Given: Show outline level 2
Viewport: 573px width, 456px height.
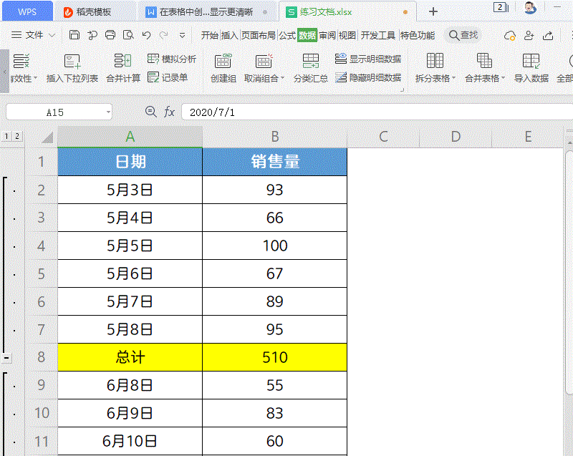Looking at the screenshot, I should coord(16,136).
